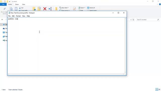This screenshot has height=91, width=161.
Task: Click the Notepad title bar icon
Action: 9,13
